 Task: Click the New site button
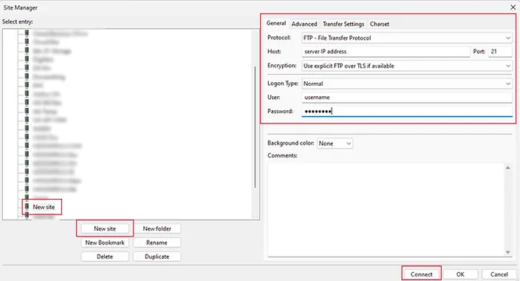(x=105, y=228)
